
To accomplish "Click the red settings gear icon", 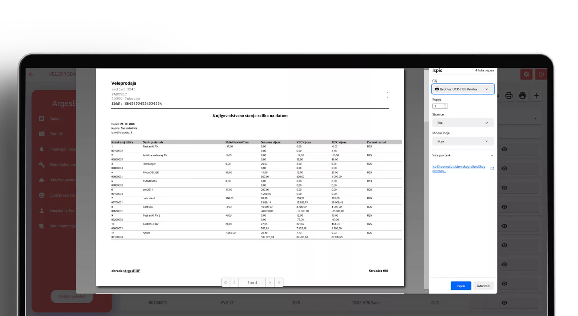I will [526, 74].
